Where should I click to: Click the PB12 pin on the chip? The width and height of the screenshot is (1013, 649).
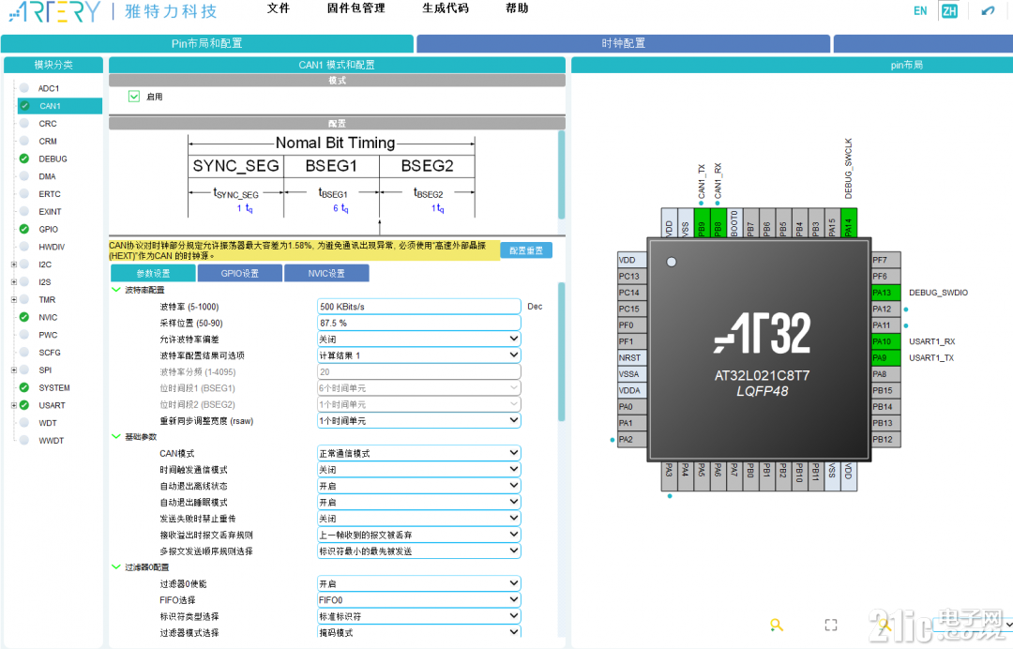tap(885, 439)
